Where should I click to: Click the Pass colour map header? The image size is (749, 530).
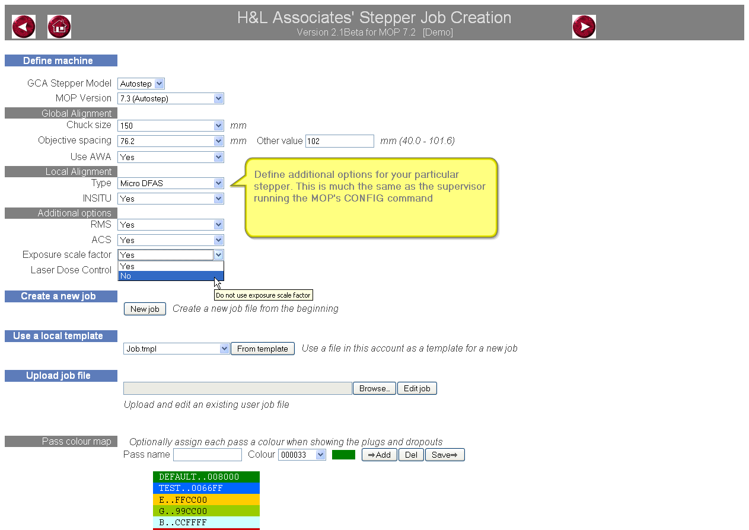pos(61,442)
